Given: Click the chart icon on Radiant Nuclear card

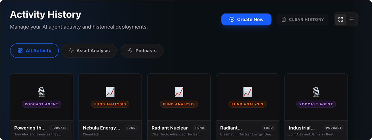Looking at the screenshot, I should [179, 92].
